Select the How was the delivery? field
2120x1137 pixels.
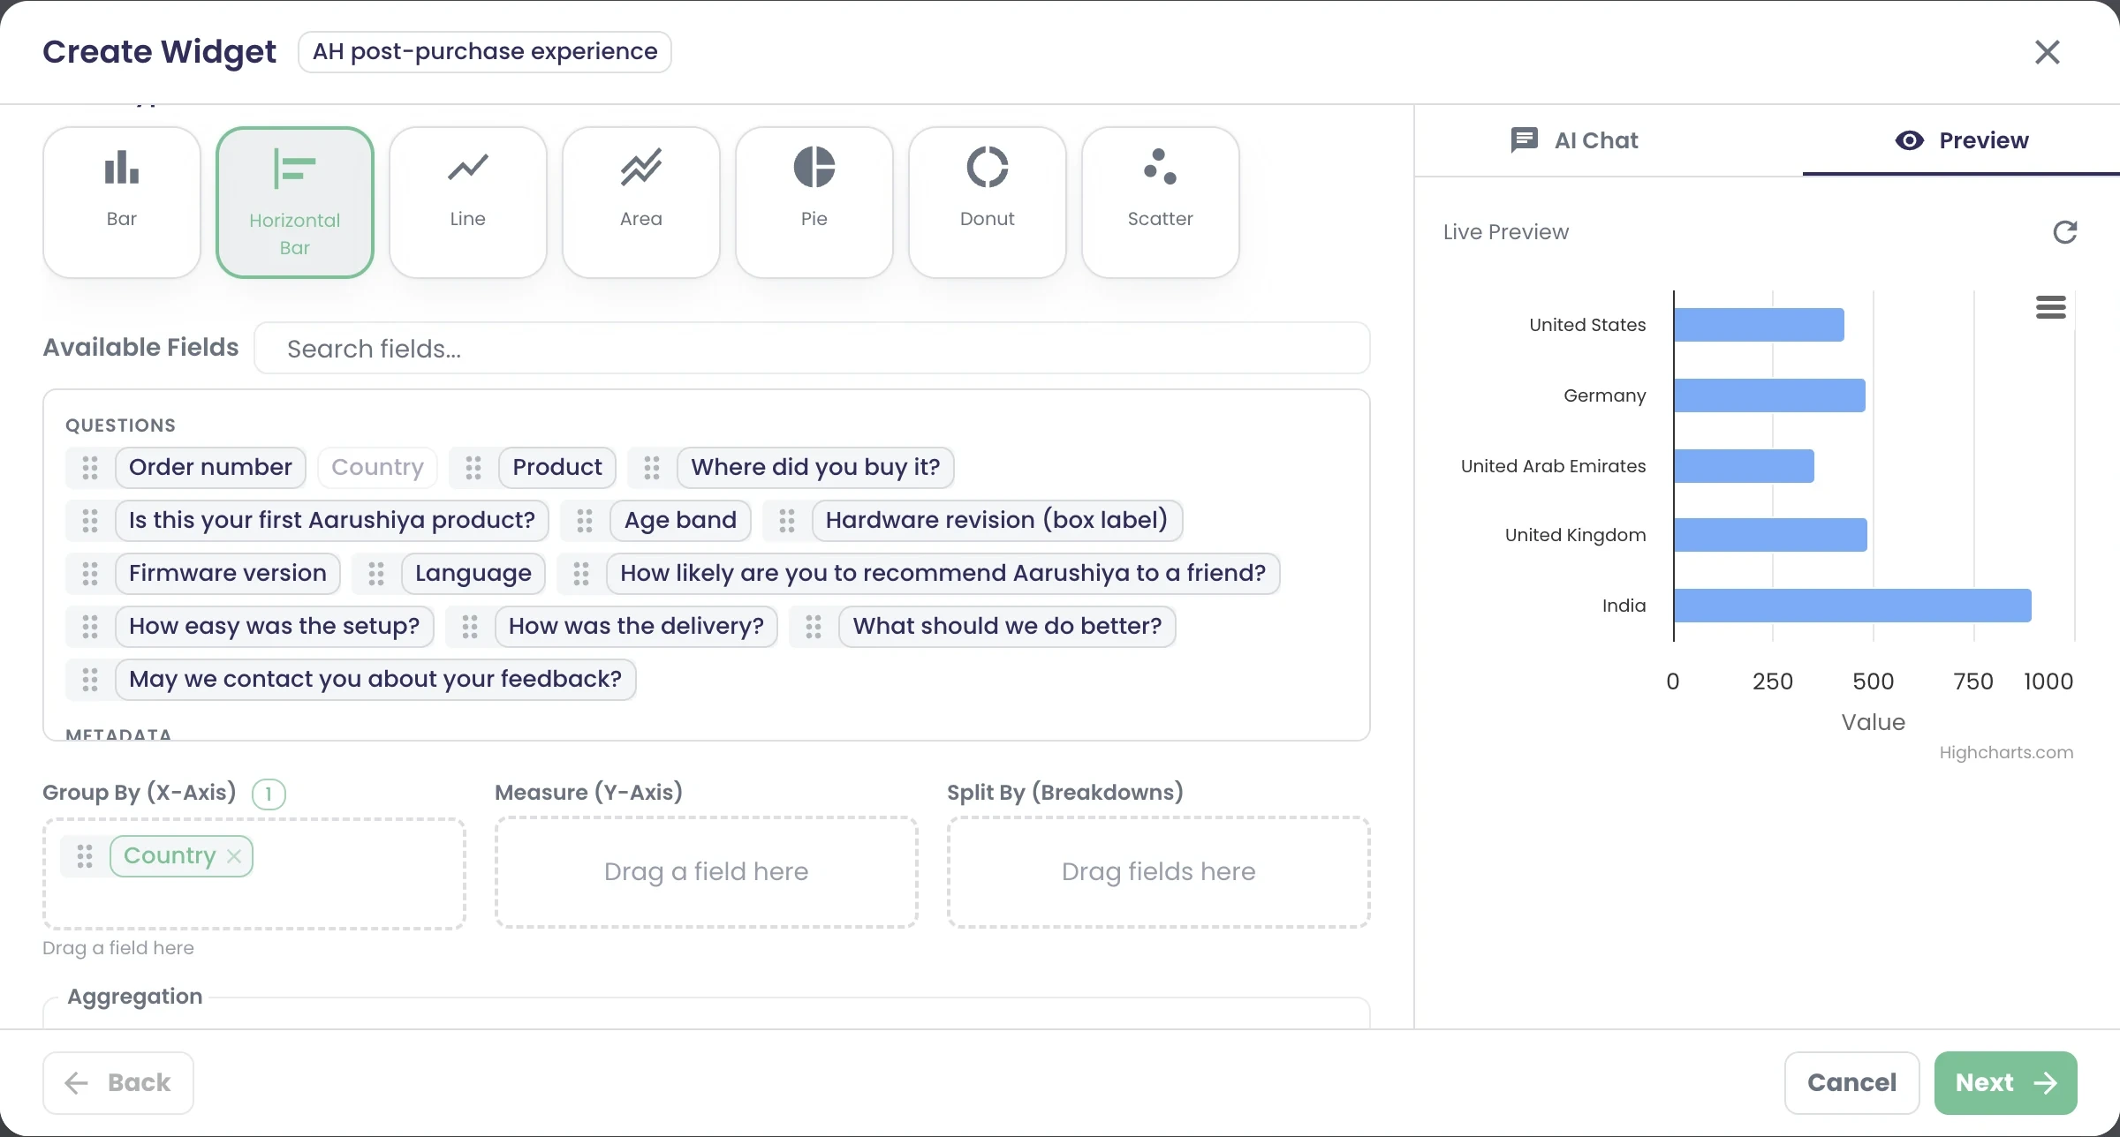[x=636, y=627]
